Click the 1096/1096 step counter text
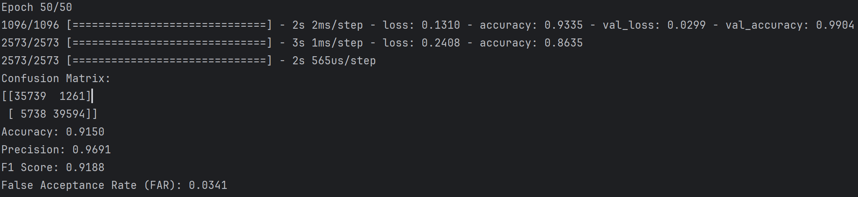858x197 pixels. coord(30,25)
